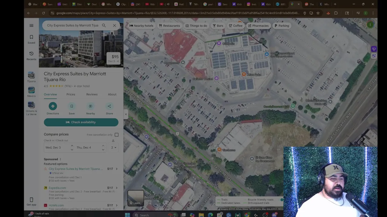Click the Copypronto map pin

(x=183, y=63)
